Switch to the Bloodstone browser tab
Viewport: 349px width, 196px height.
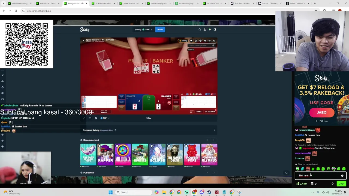click(187, 4)
